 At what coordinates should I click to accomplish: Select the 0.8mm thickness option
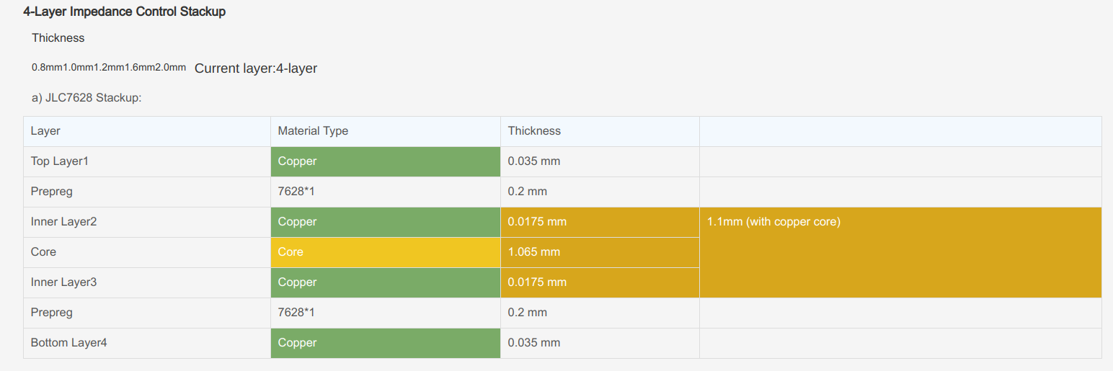pos(47,67)
